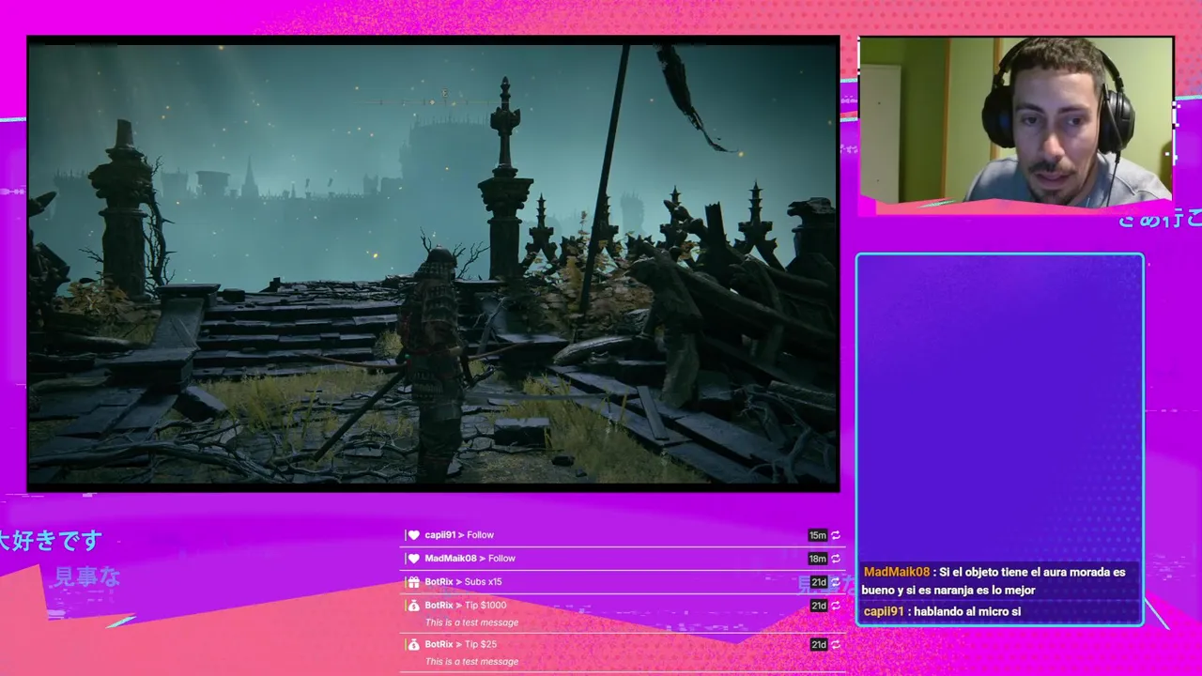Select the 'BotRix > Tip $1000' event text
Screen dimensions: 1202x676
tap(465, 606)
